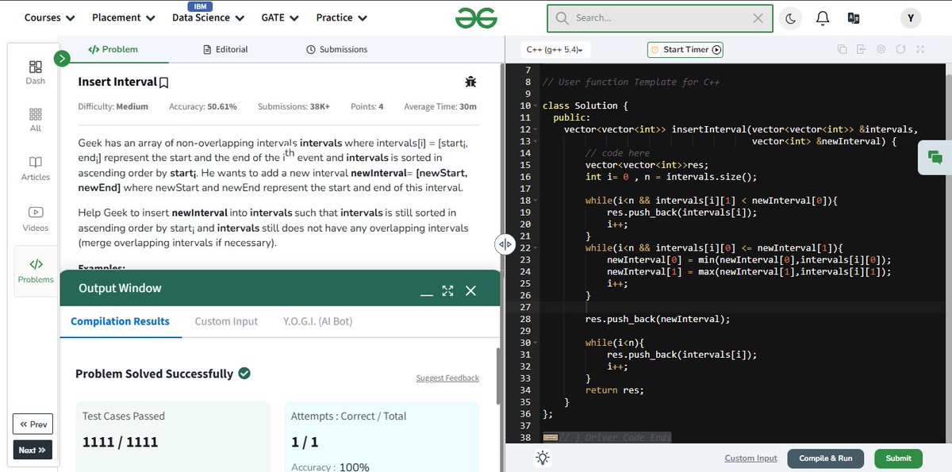This screenshot has width=952, height=472.
Task: Click the Start Timer button
Action: 686,49
